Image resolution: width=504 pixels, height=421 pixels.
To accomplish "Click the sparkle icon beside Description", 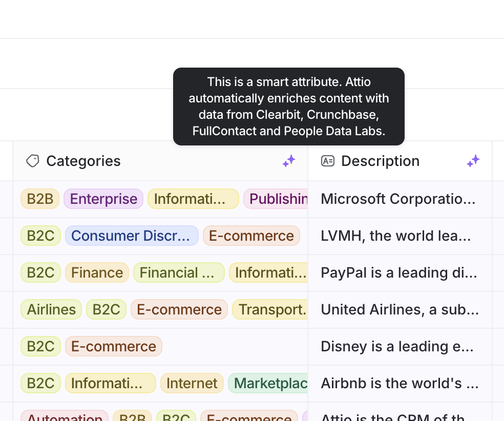I will [x=473, y=161].
